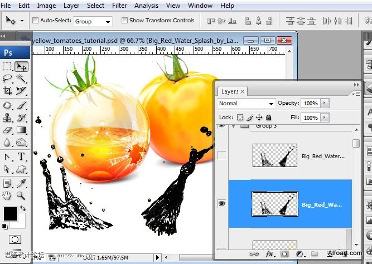The width and height of the screenshot is (372, 264).
Task: Select the Lasso tool
Action: 7,78
